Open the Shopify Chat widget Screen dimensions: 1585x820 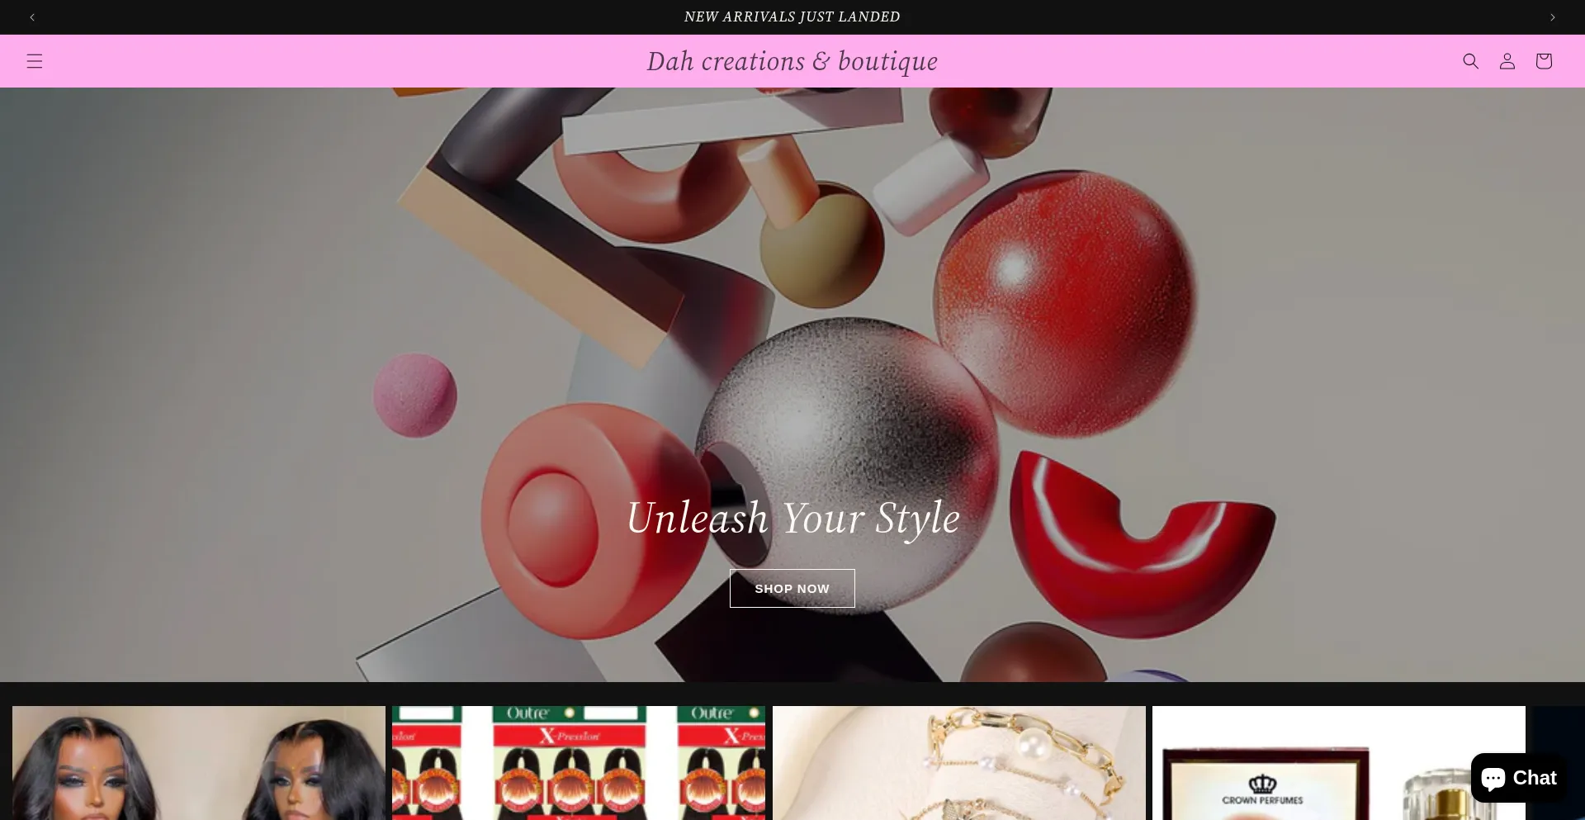1517,778
